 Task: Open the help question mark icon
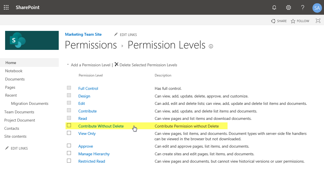coord(302,7)
